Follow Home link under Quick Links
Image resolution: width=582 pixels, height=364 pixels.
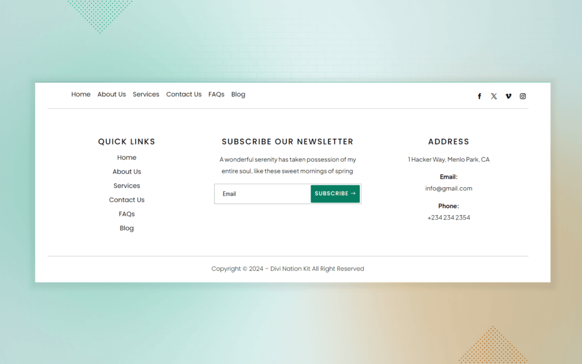(127, 157)
